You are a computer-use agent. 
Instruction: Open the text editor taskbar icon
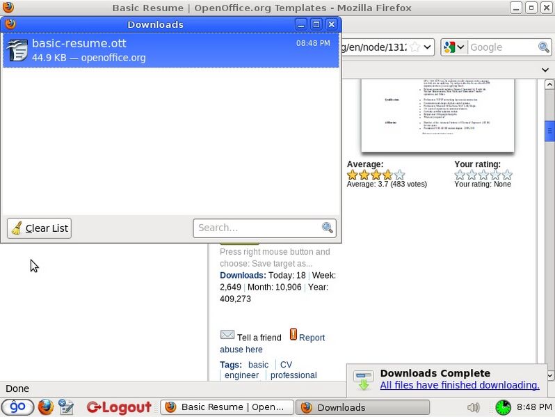click(66, 407)
